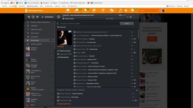Start playback with the orange play button

[33, 17]
